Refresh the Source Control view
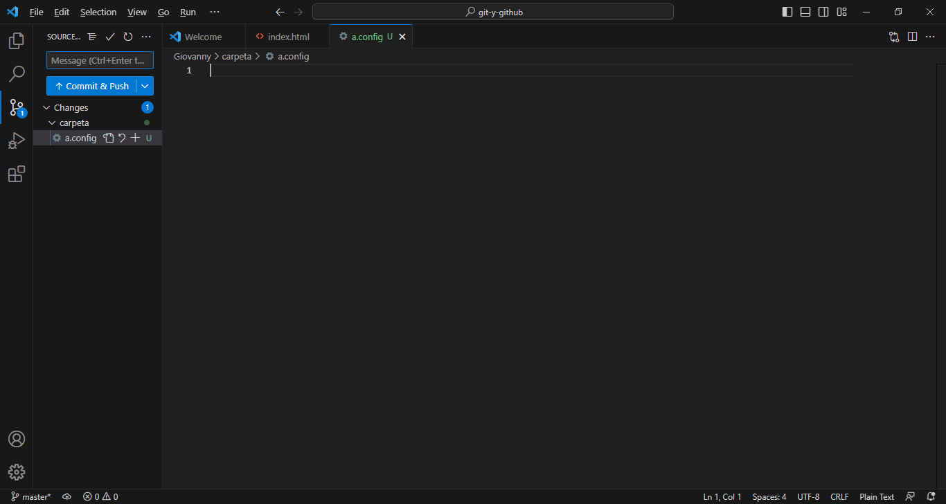 [128, 37]
